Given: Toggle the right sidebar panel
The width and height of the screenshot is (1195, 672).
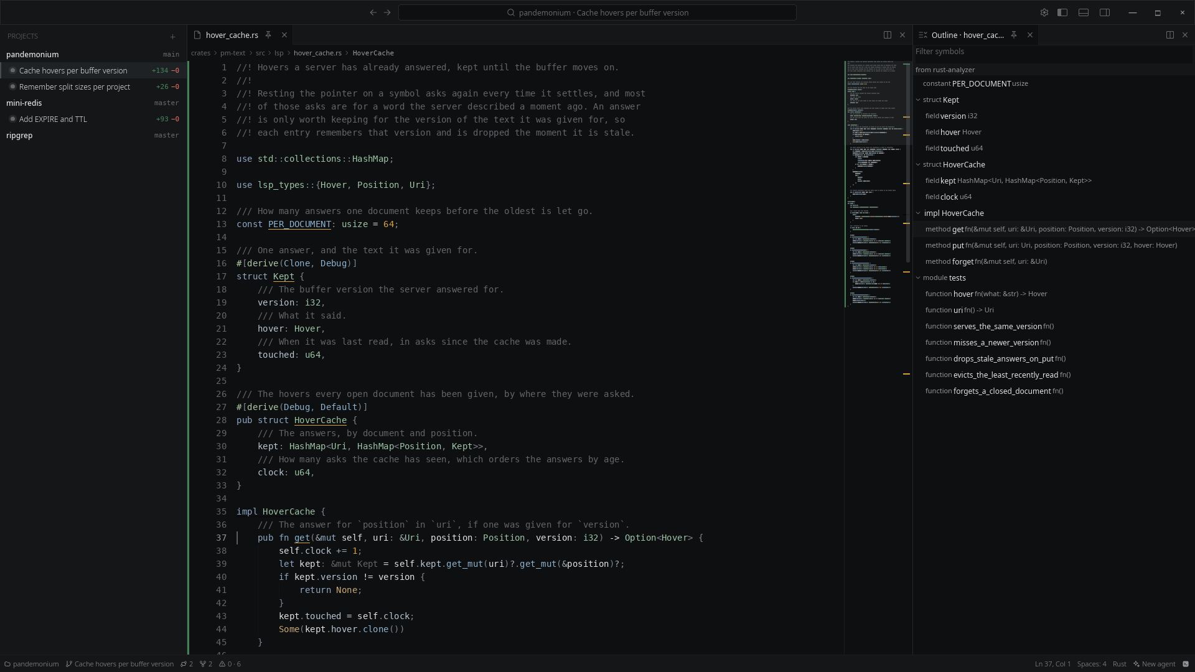Looking at the screenshot, I should pyautogui.click(x=1105, y=12).
